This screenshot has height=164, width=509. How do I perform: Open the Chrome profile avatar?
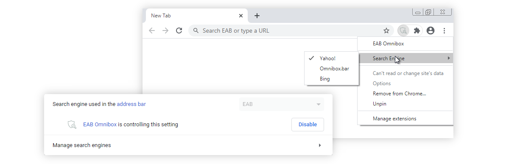tap(431, 31)
